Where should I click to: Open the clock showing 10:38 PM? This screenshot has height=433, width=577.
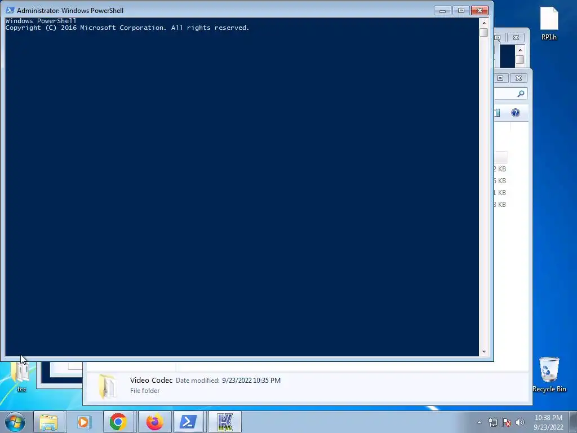tap(548, 422)
